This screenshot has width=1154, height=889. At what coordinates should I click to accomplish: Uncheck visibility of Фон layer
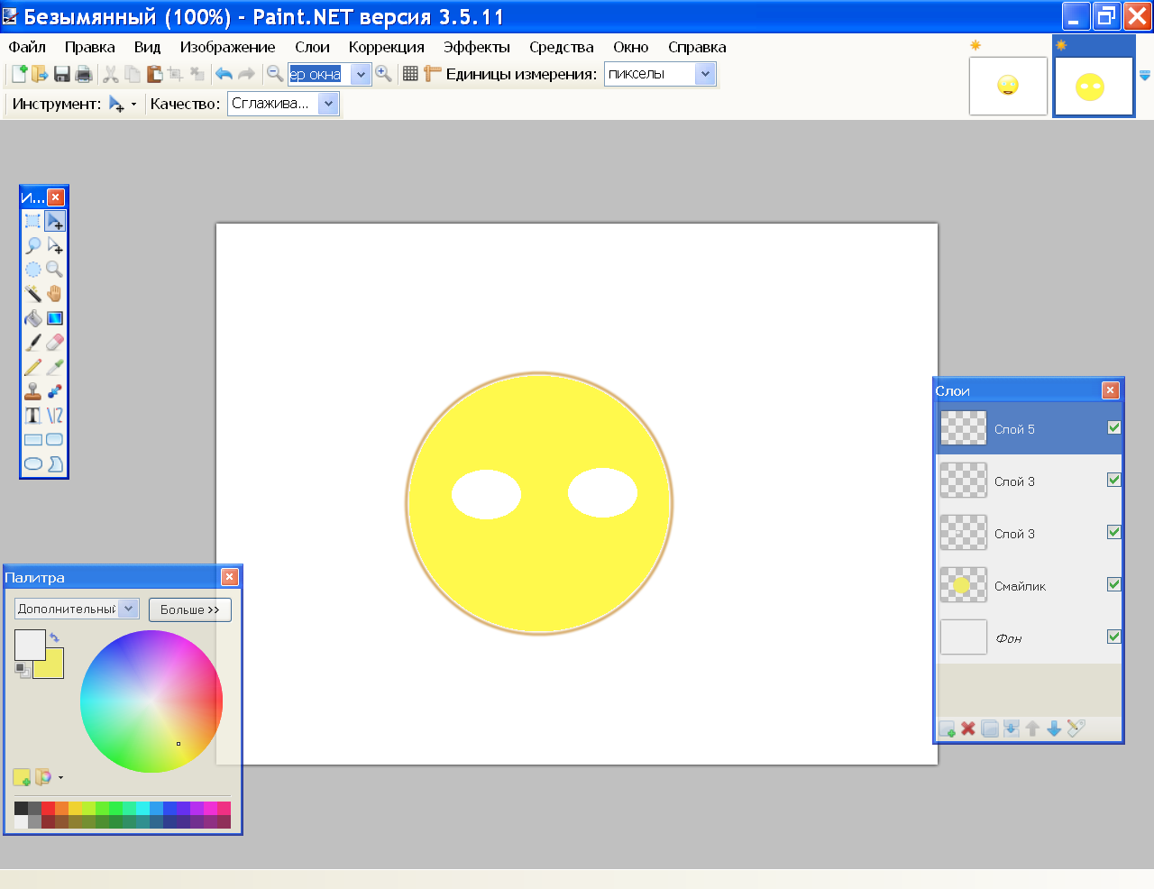tap(1113, 637)
